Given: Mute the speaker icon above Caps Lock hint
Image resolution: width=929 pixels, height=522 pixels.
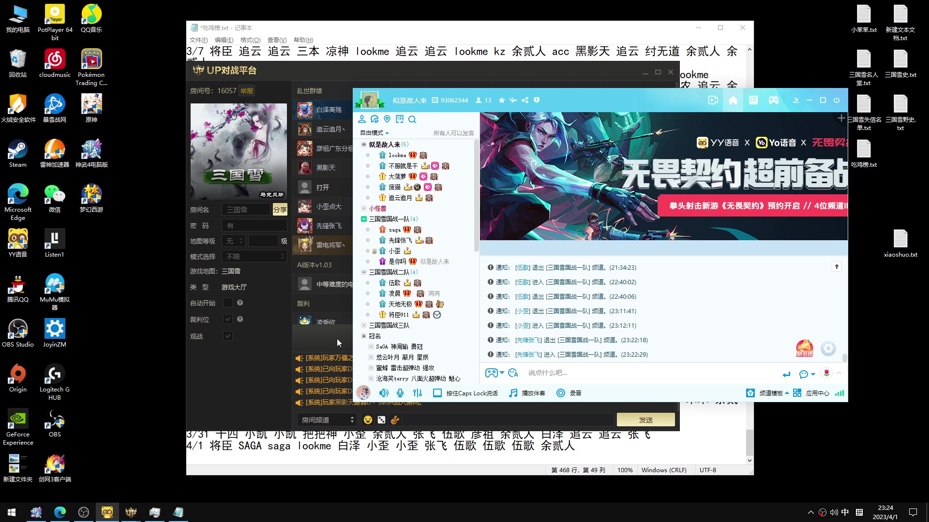Looking at the screenshot, I should point(384,393).
